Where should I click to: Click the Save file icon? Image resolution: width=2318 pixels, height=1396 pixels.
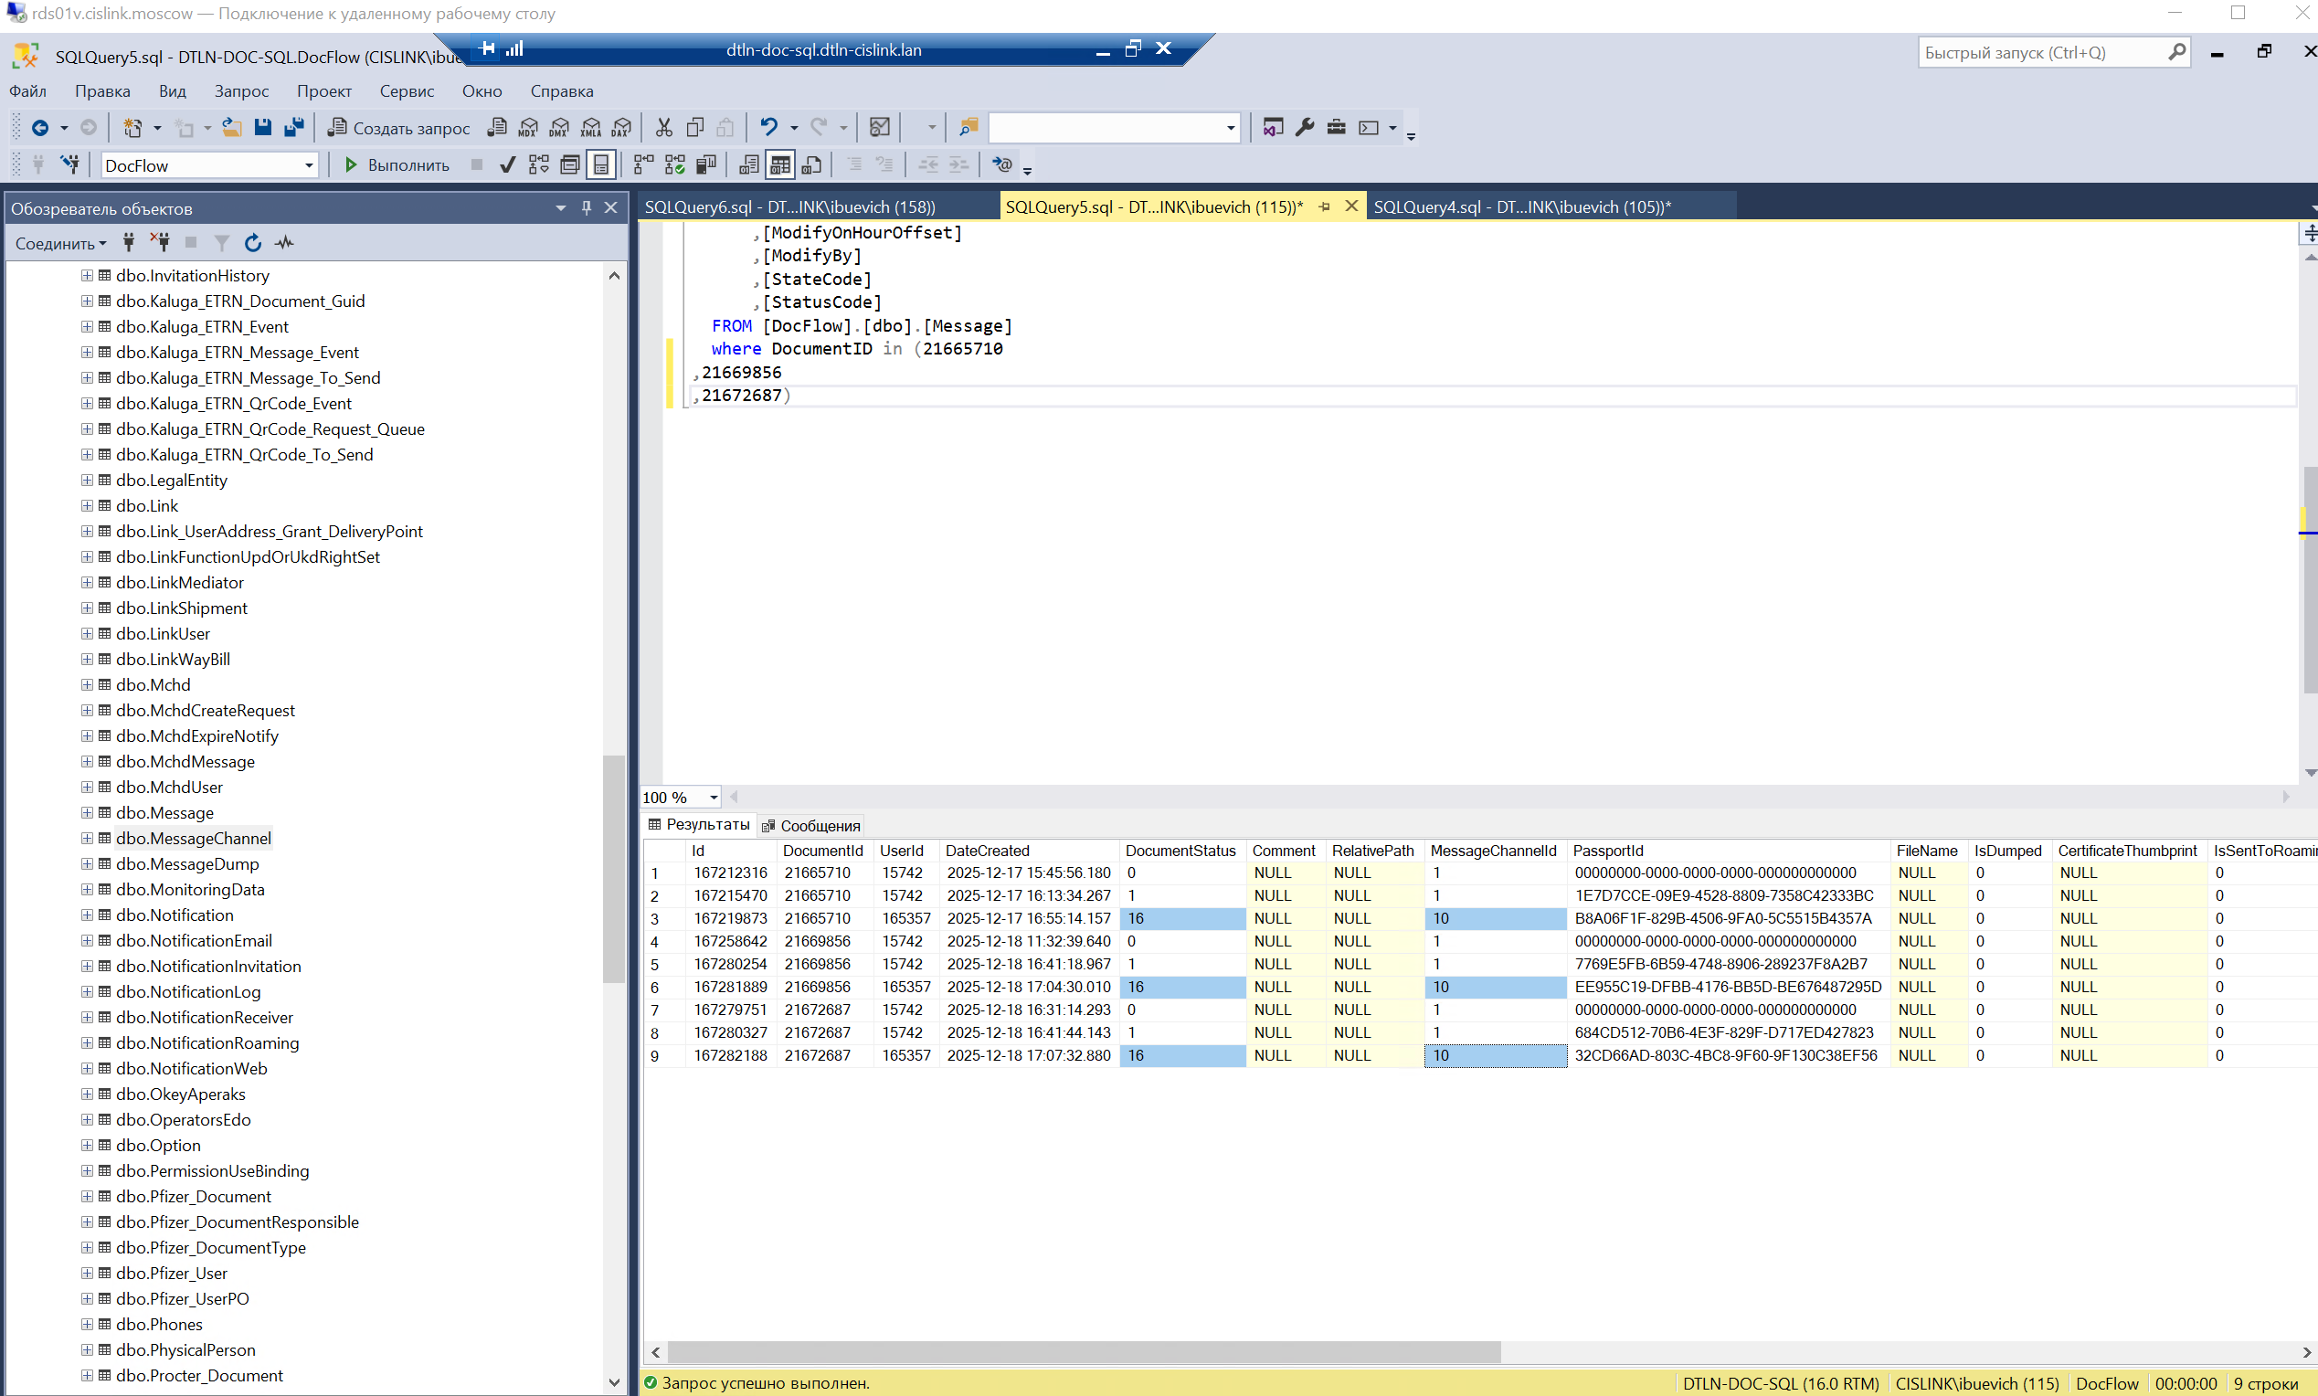(262, 127)
